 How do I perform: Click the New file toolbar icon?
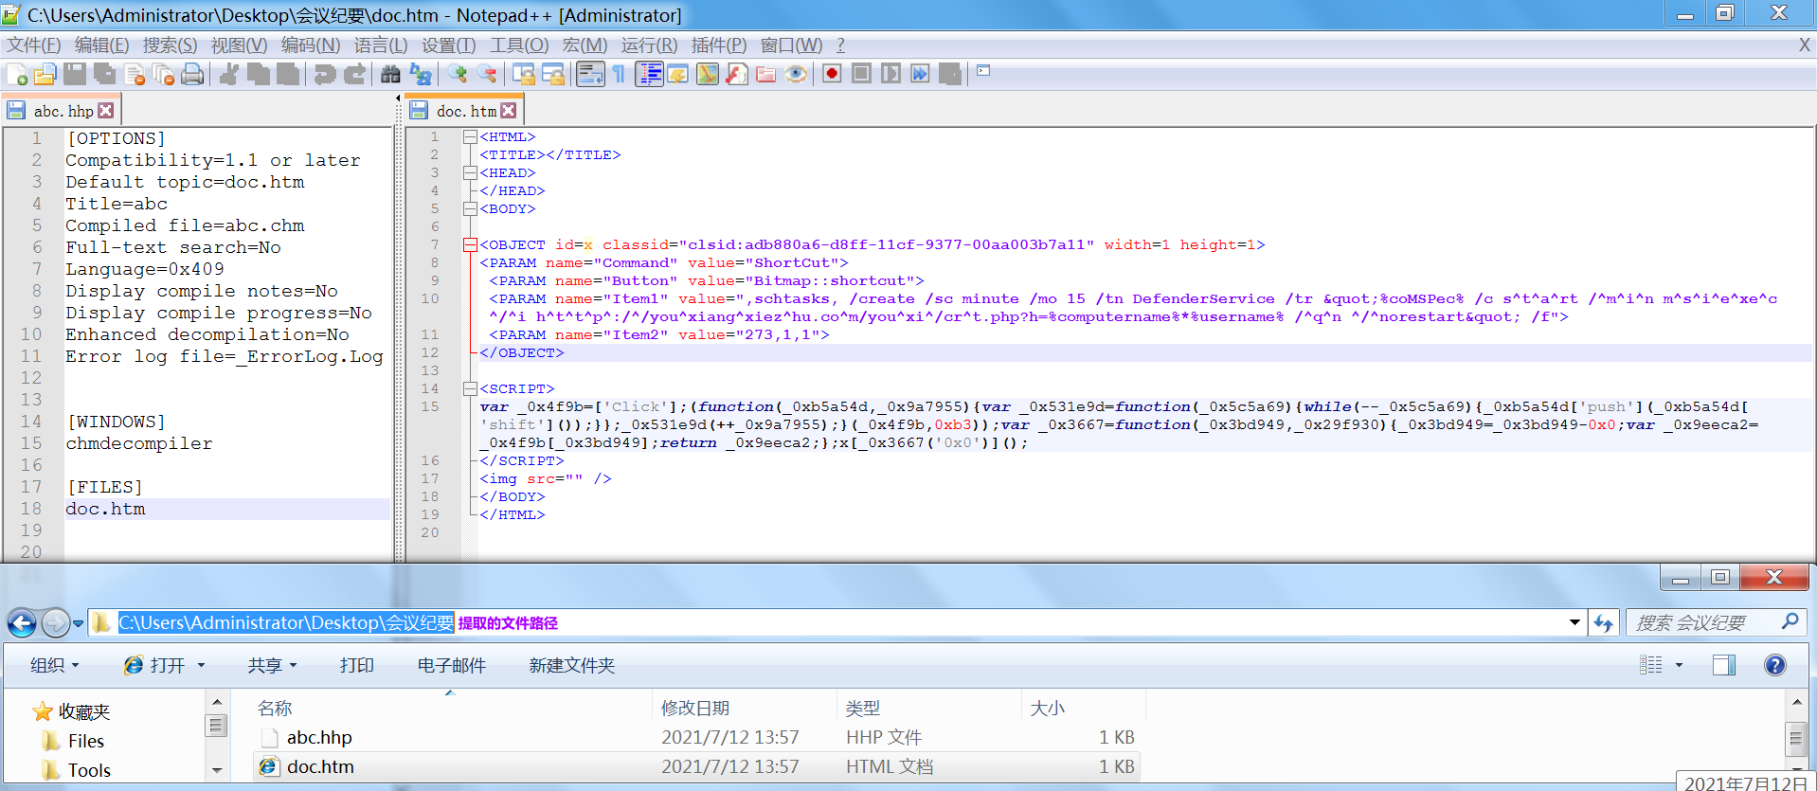[16, 74]
